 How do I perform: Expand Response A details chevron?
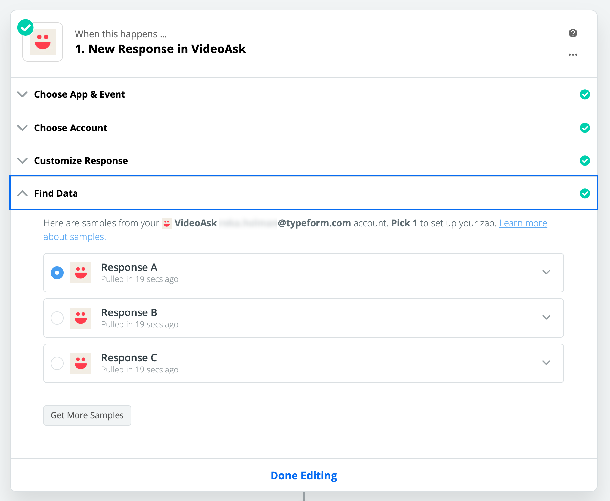click(546, 272)
